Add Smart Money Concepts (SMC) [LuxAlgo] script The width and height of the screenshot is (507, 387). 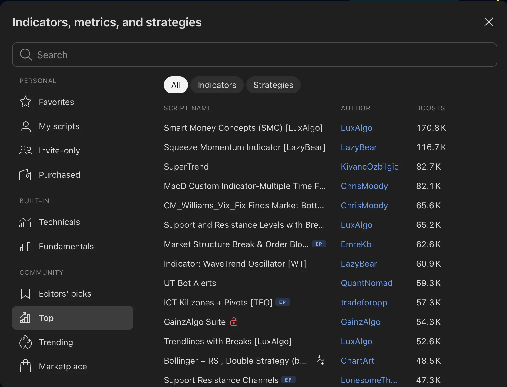click(243, 128)
